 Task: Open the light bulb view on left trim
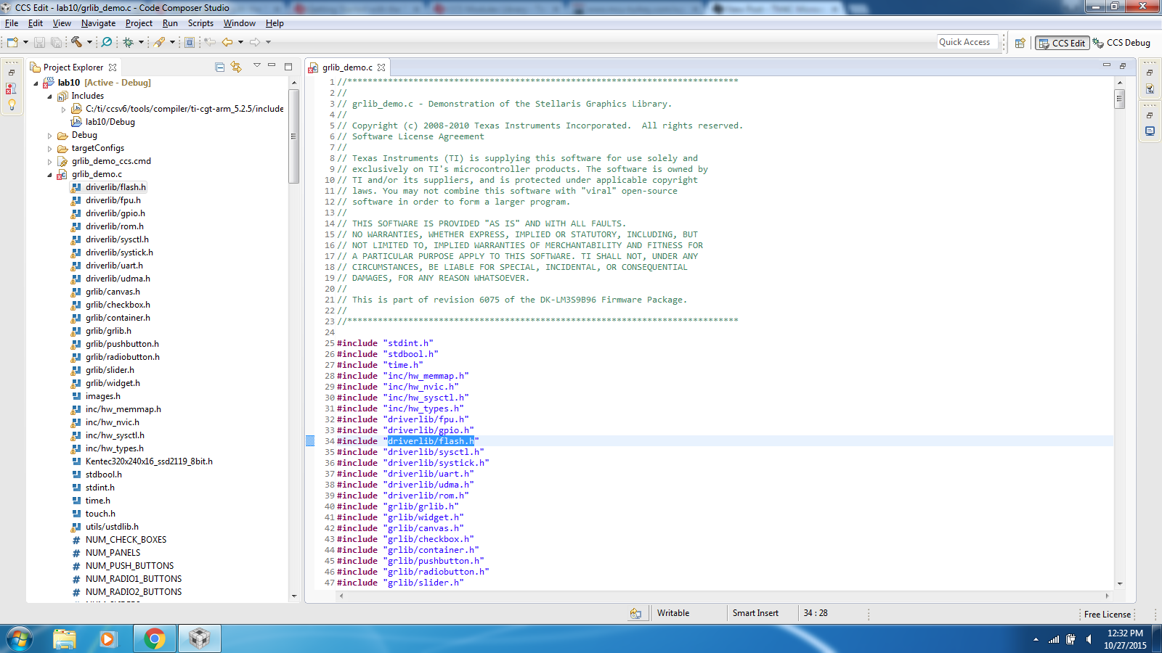click(12, 104)
